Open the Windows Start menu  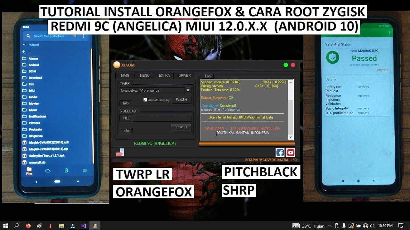(x=6, y=226)
